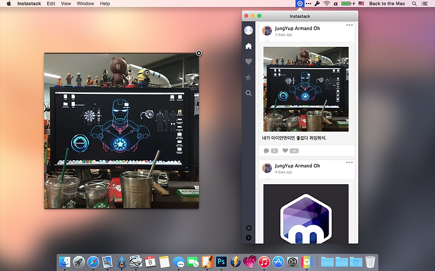Open the App Store from the Dock

[279, 261]
